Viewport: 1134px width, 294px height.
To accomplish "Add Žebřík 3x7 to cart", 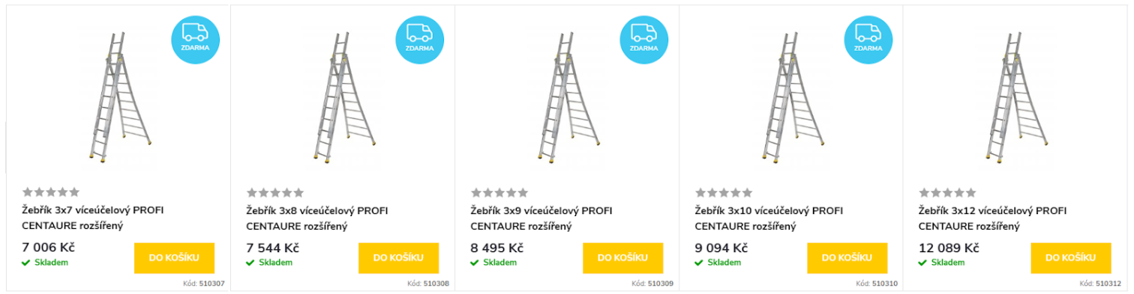I will (x=174, y=258).
